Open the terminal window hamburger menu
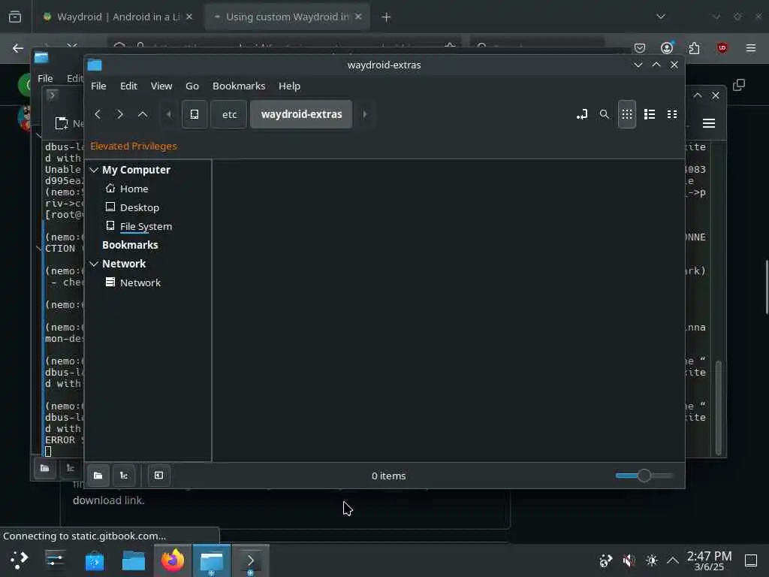 click(709, 123)
